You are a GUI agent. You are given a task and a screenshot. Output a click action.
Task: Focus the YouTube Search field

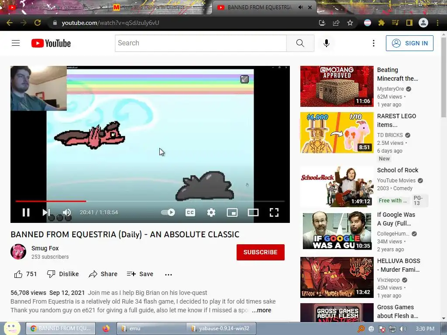coord(201,43)
